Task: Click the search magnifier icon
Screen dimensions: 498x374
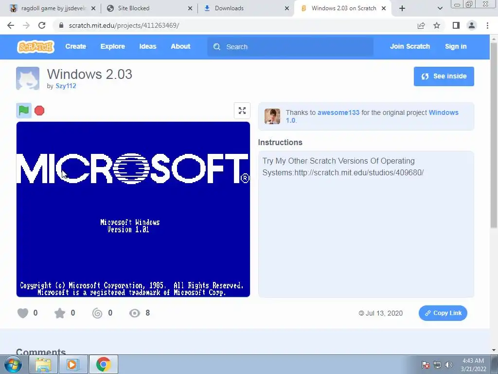Action: point(217,47)
